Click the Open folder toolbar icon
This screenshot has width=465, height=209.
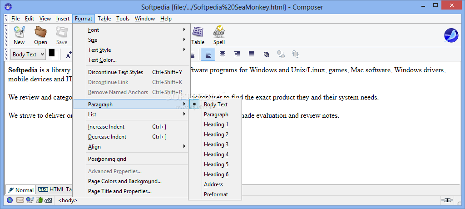tap(40, 32)
